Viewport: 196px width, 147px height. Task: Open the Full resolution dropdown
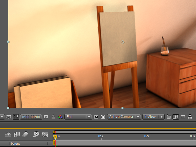point(78,117)
